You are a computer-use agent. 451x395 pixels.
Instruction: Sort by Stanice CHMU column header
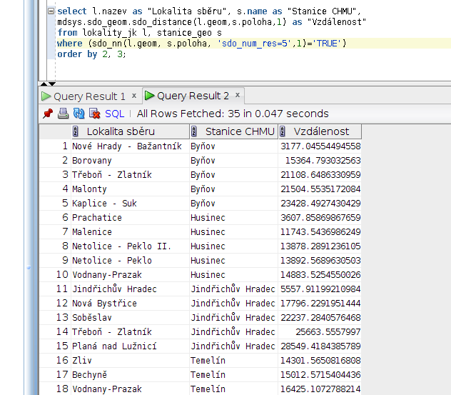(x=233, y=131)
